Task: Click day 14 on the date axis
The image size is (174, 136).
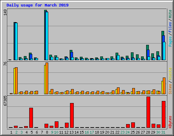Action: [76, 132]
